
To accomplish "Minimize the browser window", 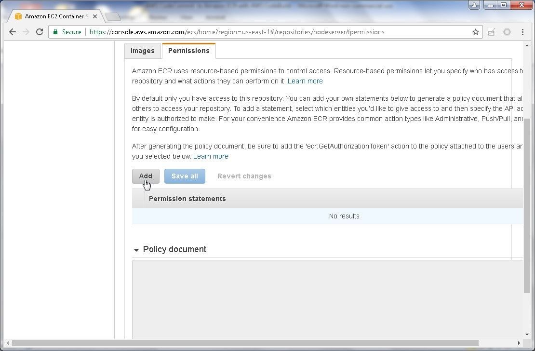I will (x=491, y=5).
